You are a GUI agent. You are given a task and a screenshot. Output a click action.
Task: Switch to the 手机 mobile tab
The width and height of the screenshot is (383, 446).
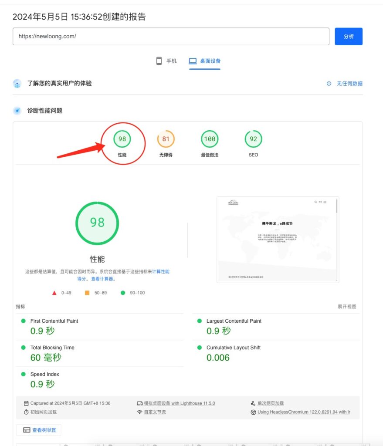pos(166,61)
